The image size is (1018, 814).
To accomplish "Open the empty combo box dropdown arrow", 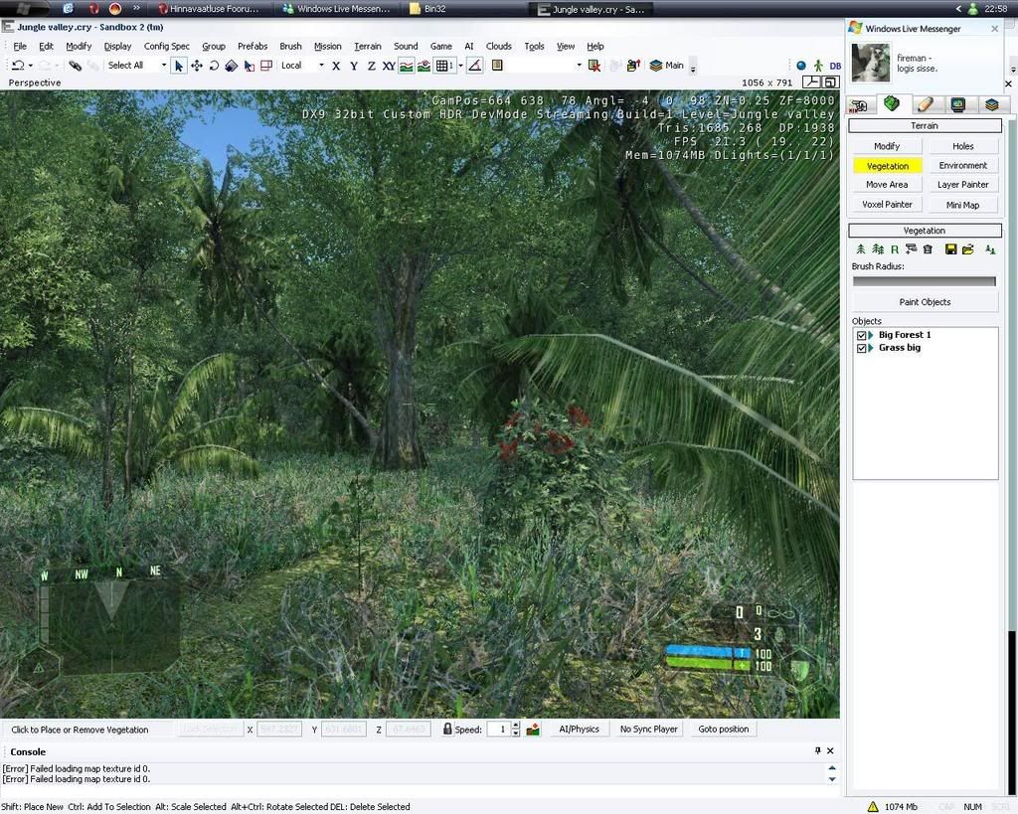I will coord(579,66).
